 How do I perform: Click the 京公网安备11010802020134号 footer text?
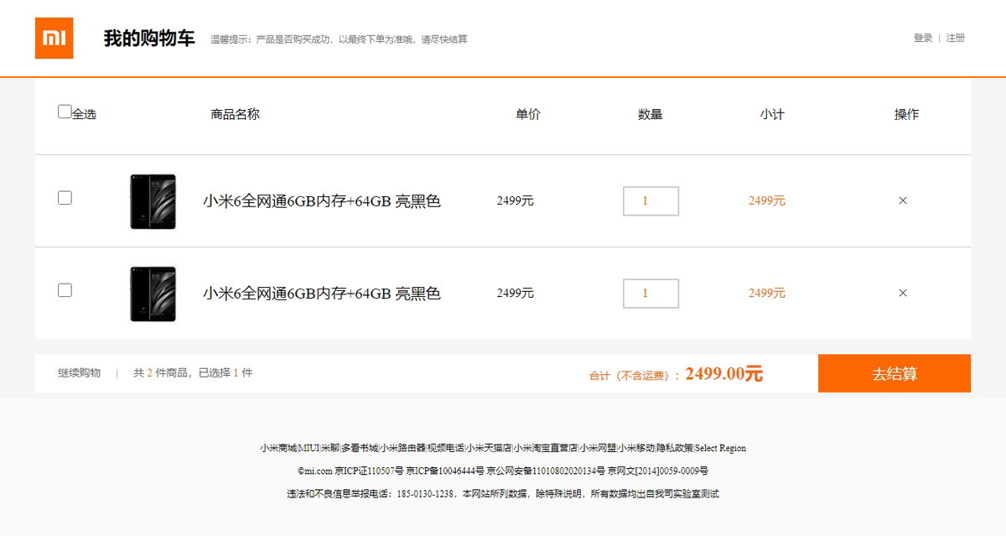546,471
